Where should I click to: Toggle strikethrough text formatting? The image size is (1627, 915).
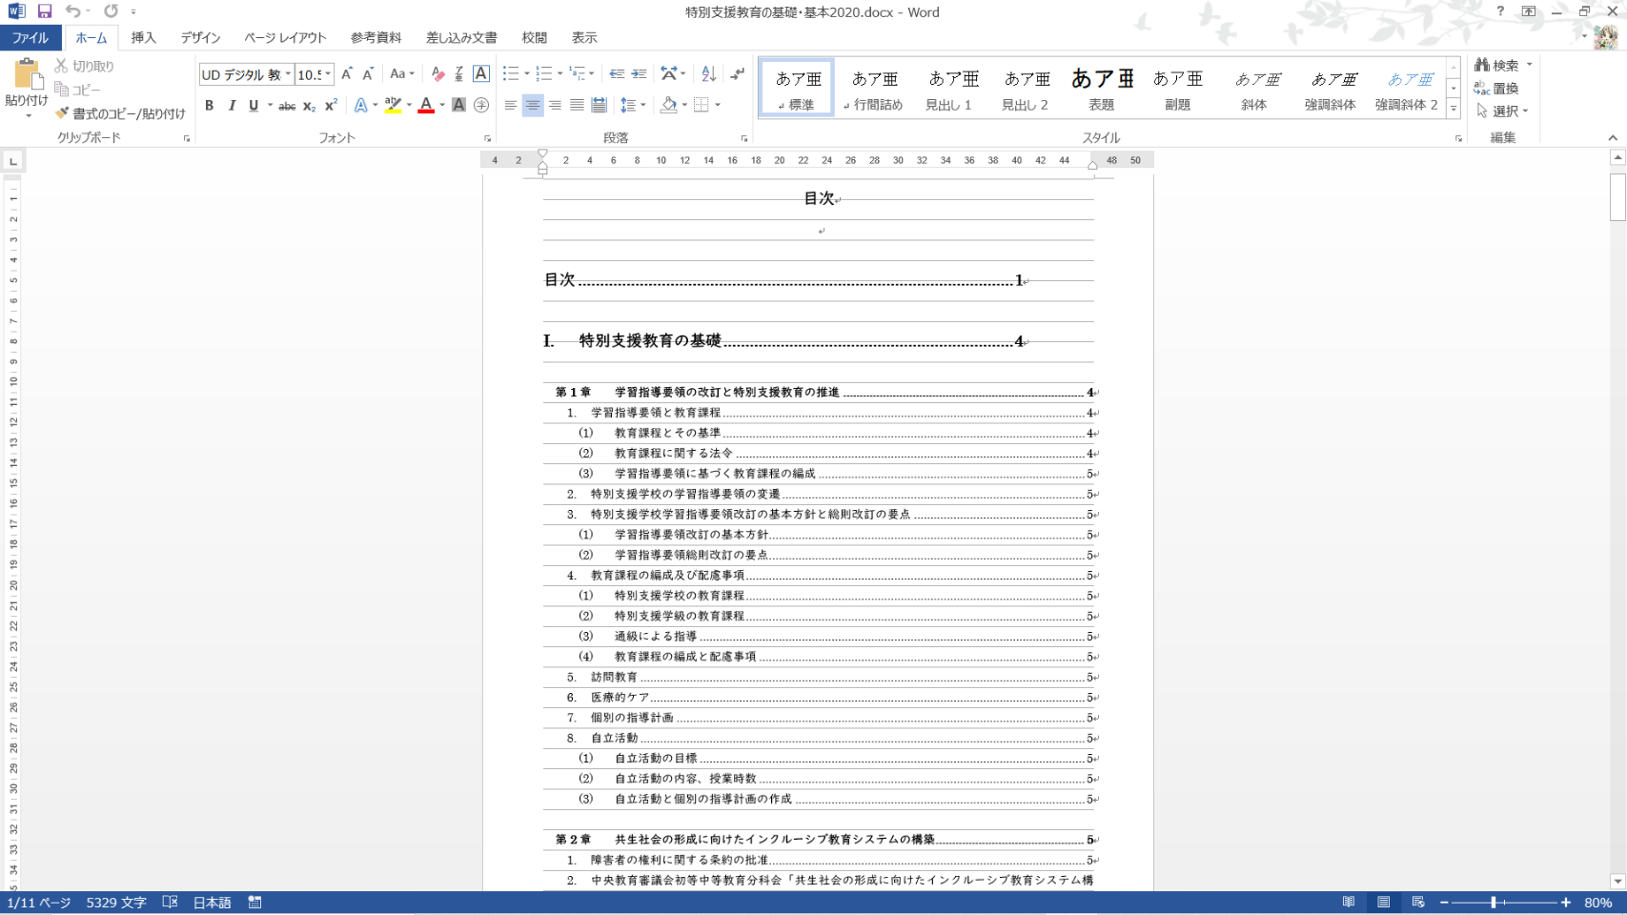tap(286, 106)
